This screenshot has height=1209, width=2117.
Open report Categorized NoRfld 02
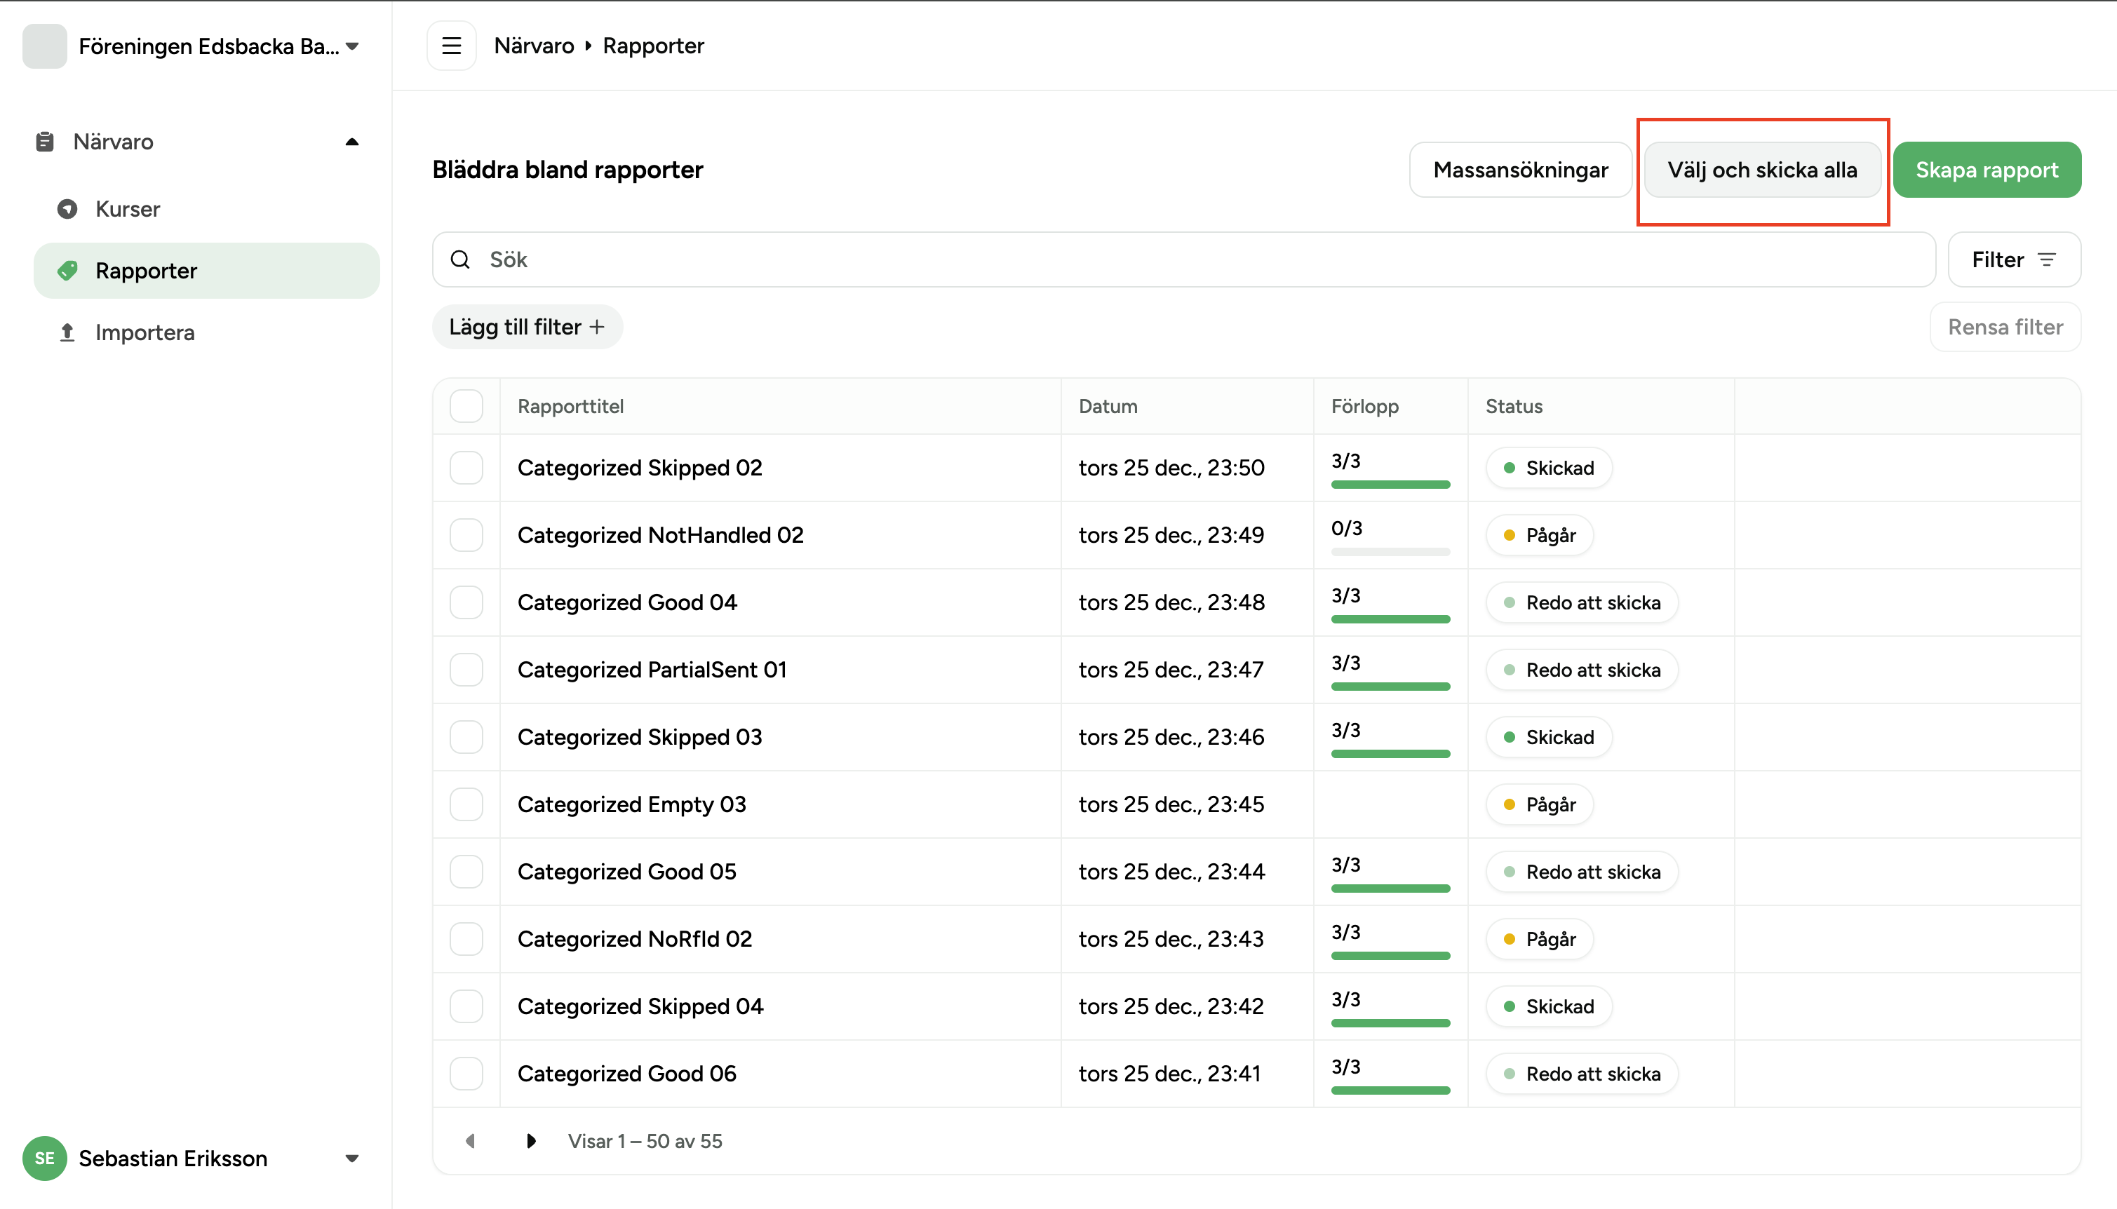coord(635,939)
